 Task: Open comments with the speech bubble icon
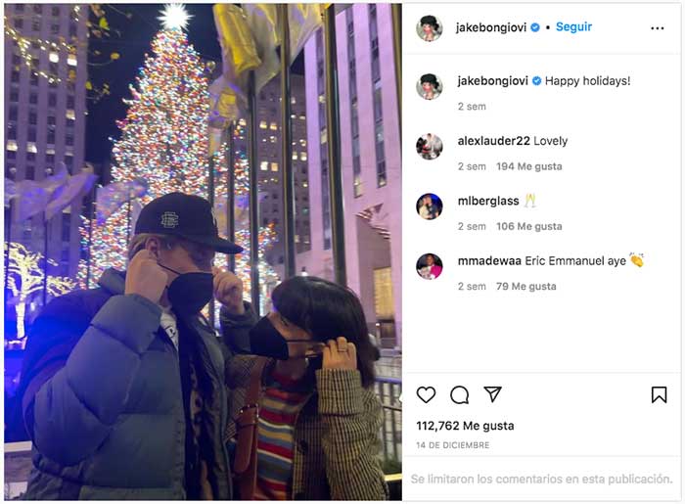[x=460, y=394]
